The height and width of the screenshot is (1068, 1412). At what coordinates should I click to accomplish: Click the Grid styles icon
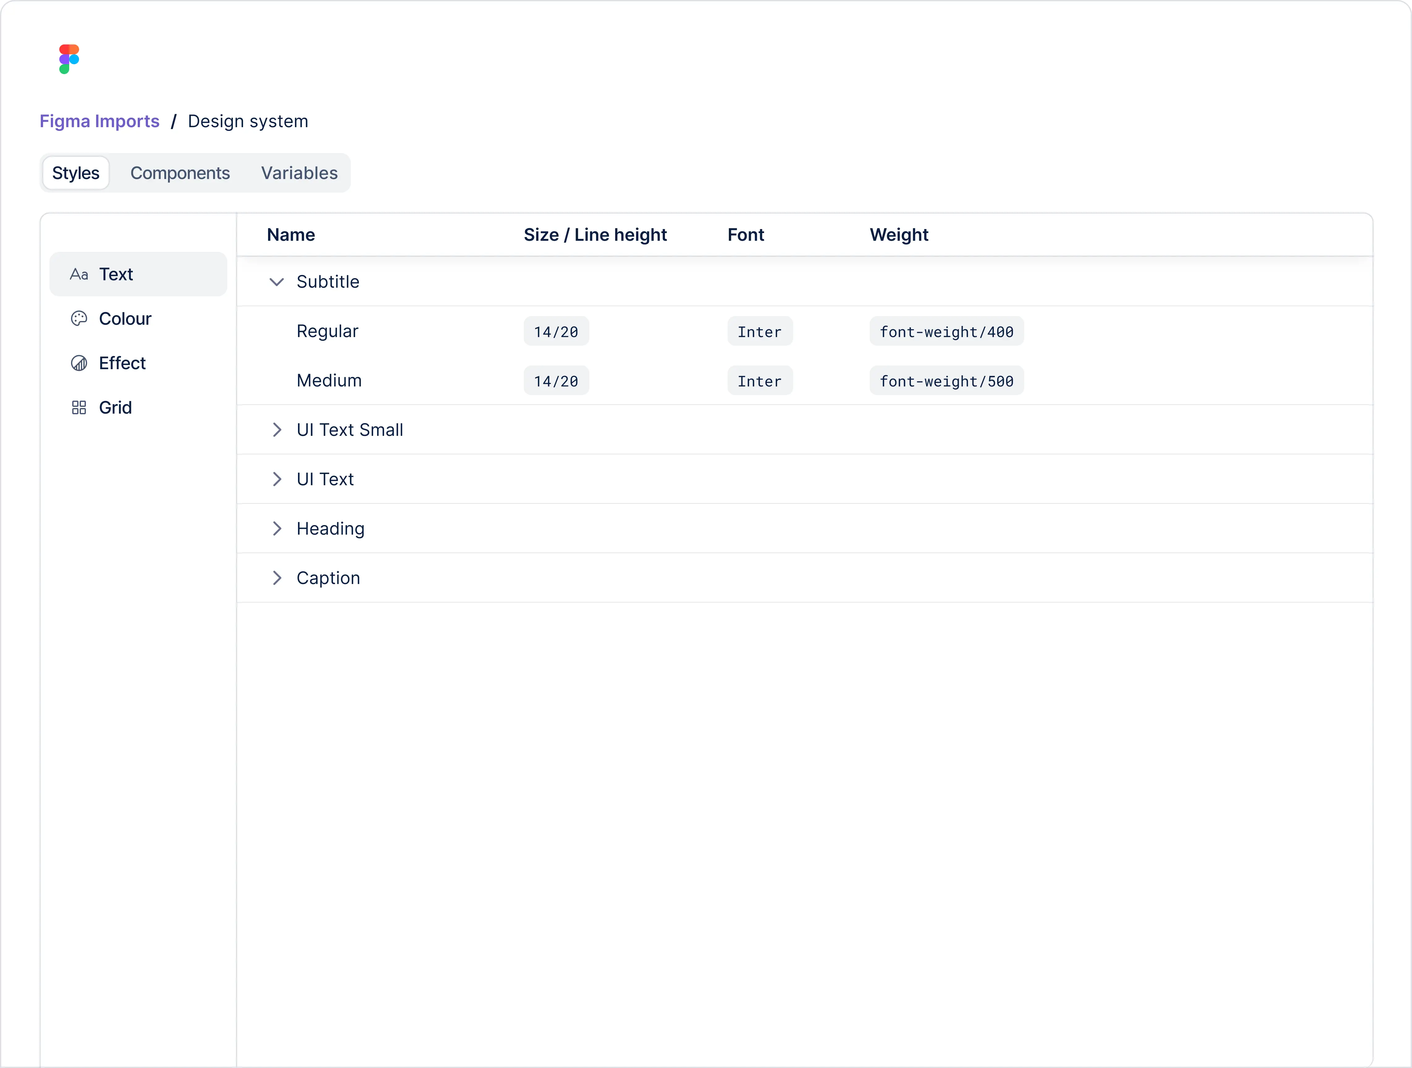[x=79, y=407]
